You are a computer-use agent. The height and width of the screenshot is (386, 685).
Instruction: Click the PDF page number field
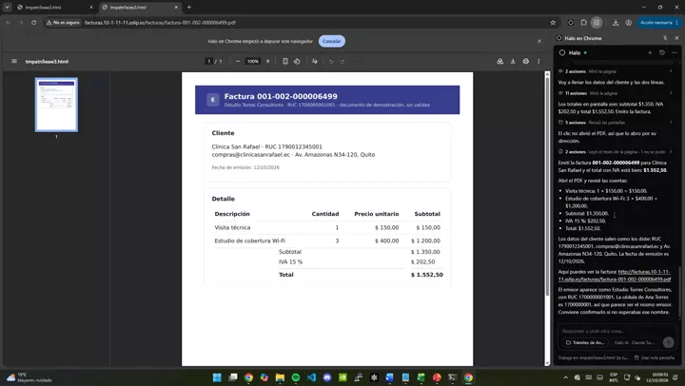(209, 61)
